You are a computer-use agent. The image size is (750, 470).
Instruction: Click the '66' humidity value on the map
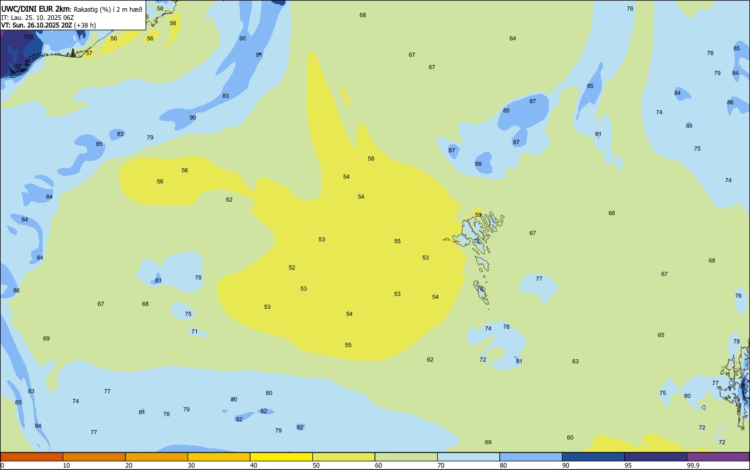coord(612,213)
